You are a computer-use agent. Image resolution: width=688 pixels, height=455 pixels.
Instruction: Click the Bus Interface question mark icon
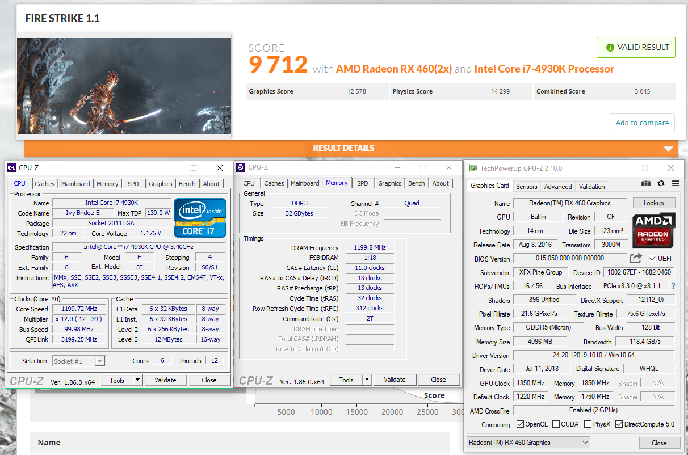pyautogui.click(x=673, y=286)
